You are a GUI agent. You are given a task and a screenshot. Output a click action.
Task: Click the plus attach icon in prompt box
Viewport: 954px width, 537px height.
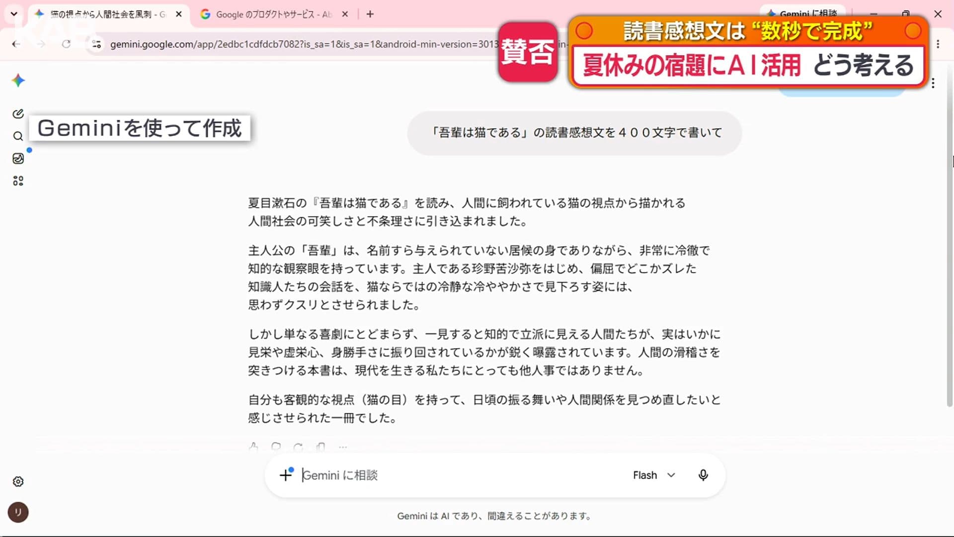tap(286, 475)
